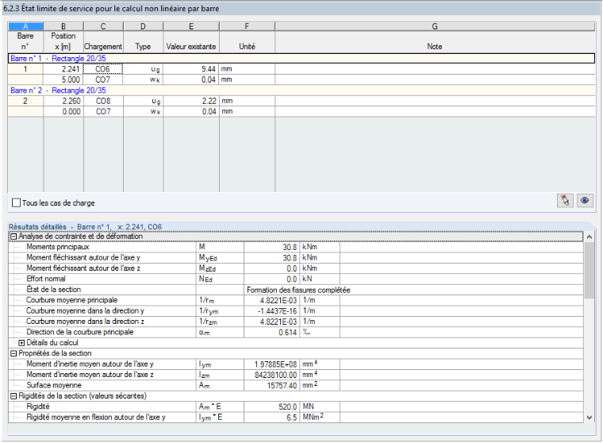Screen dimensions: 603x443
Task: Select the Moments principaux row
Action: click(x=296, y=247)
